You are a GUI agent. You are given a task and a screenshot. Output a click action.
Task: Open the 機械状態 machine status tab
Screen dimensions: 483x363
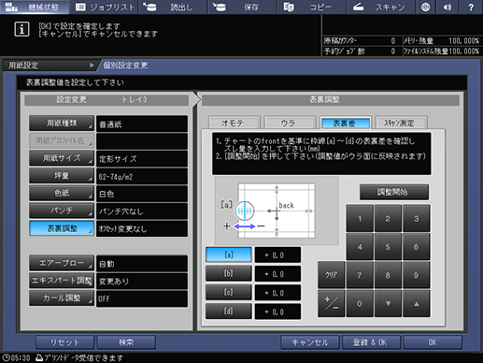(x=35, y=7)
